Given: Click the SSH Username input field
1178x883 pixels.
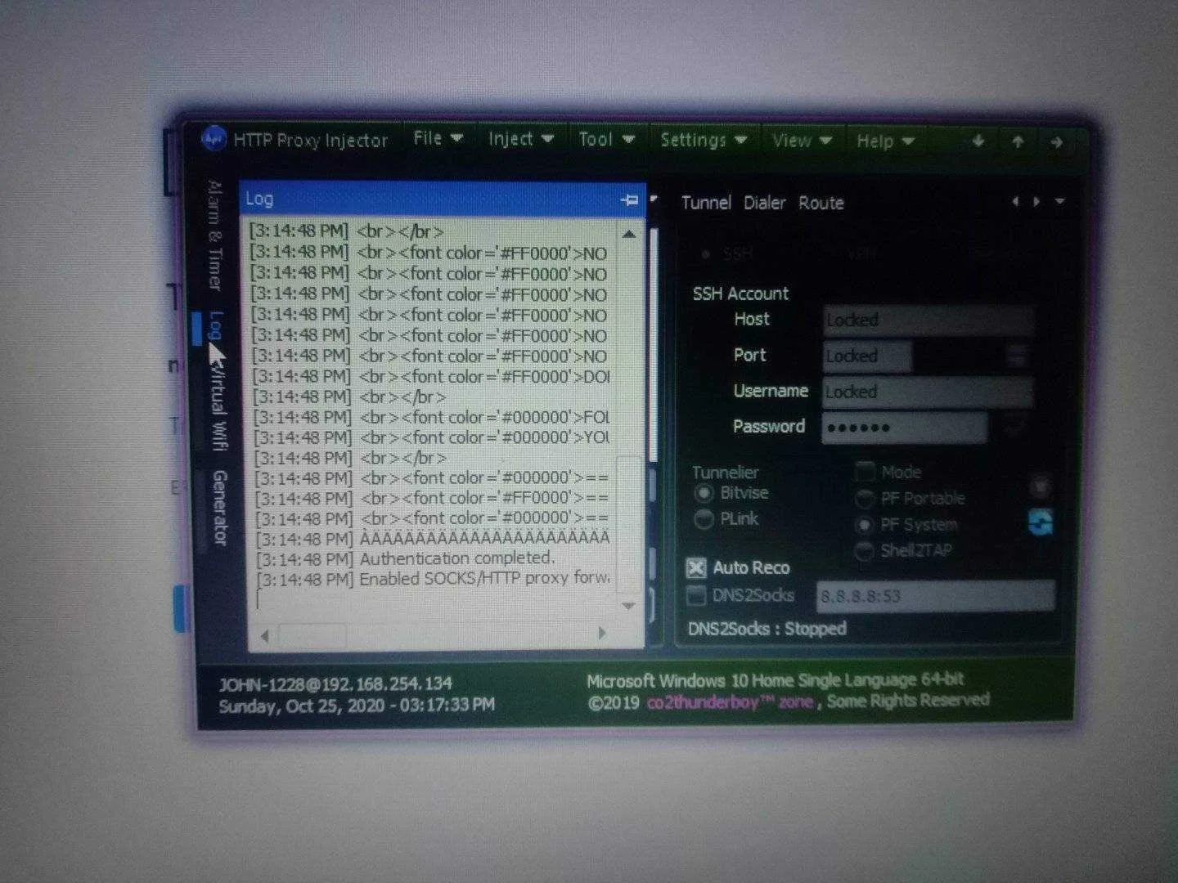Looking at the screenshot, I should (928, 392).
